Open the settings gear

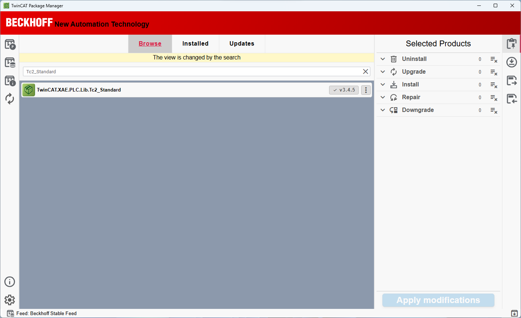[10, 300]
